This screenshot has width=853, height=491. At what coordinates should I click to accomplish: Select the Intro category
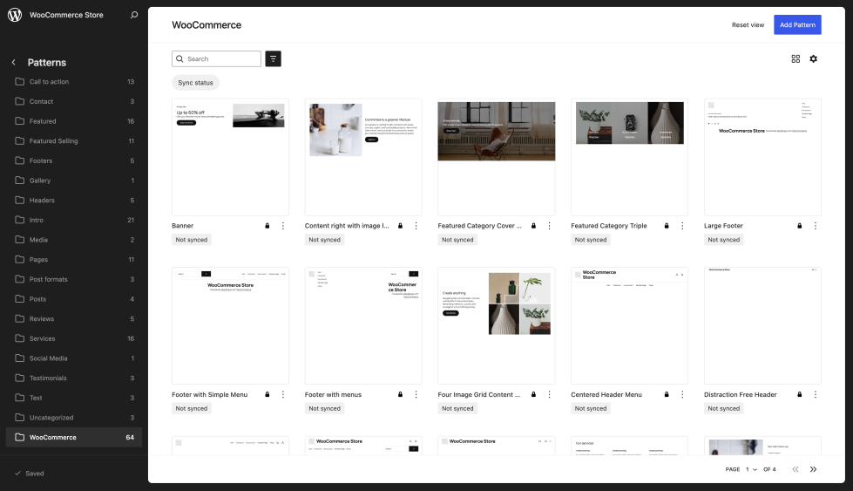point(74,220)
